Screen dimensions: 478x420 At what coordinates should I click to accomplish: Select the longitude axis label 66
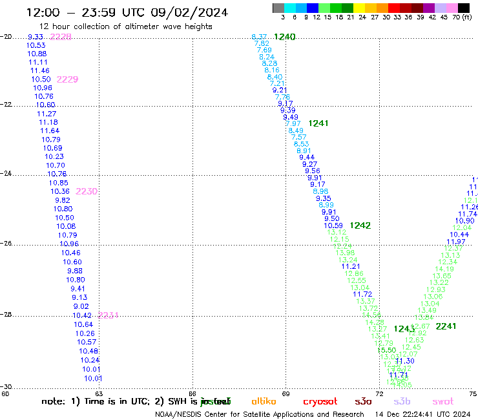click(x=192, y=394)
